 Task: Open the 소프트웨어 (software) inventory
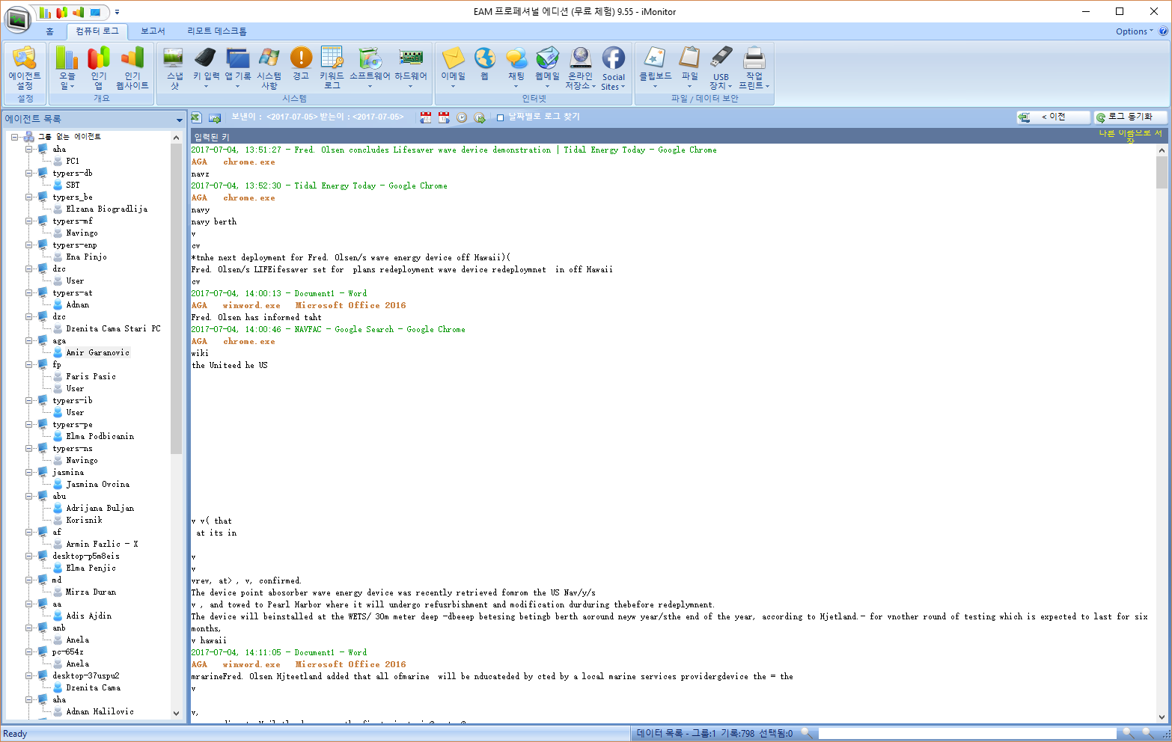pyautogui.click(x=370, y=69)
